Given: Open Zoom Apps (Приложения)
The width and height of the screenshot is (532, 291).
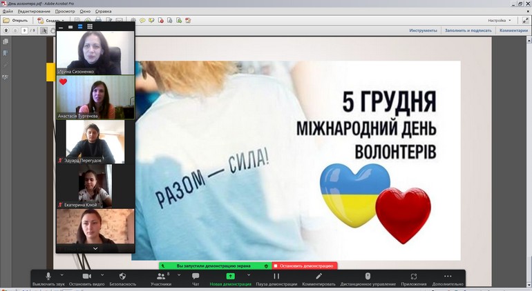Looking at the screenshot, I should pos(414,279).
